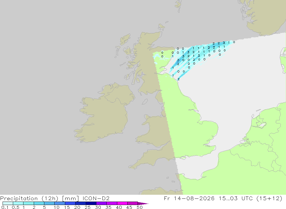This screenshot has height=209, width=286.
Task: Select the 40–45 mm magenta legend swatch
Action: [122, 203]
